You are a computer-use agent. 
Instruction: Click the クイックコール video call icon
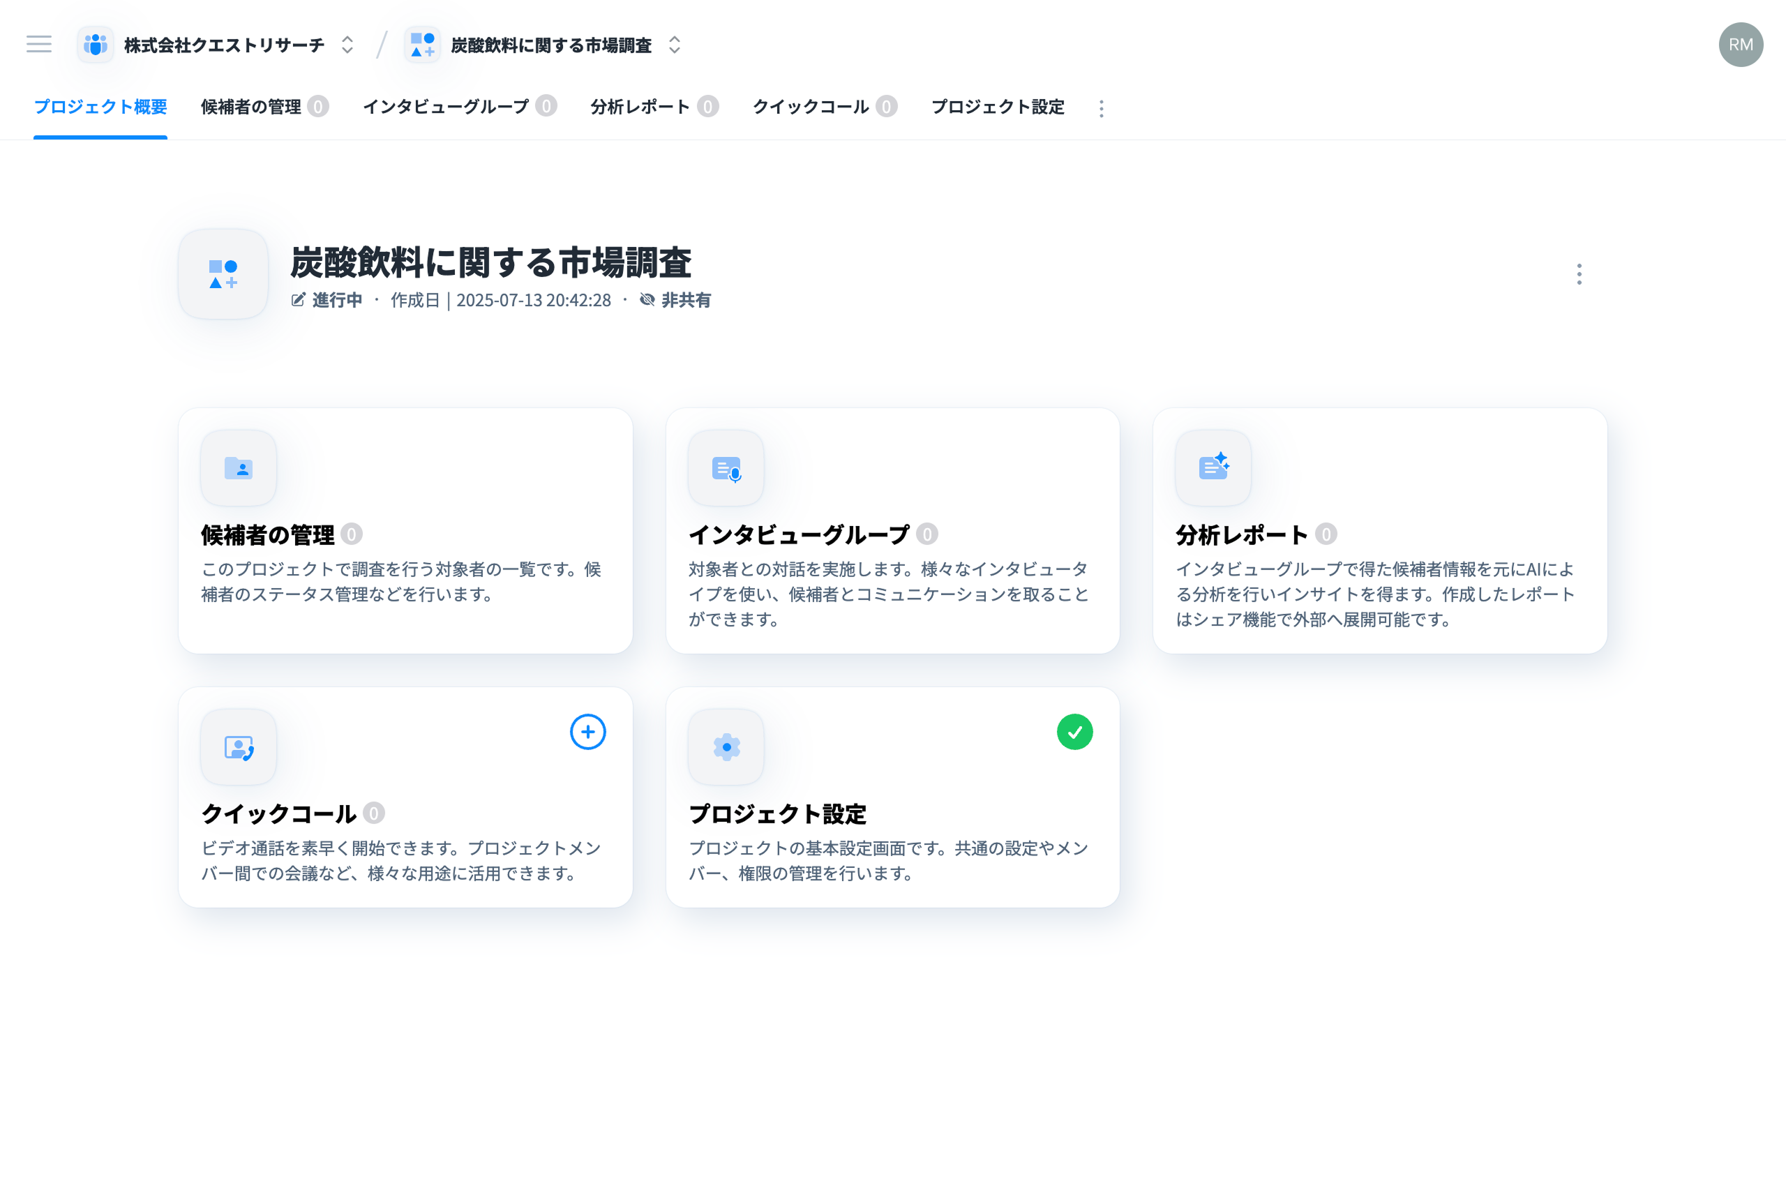(239, 747)
